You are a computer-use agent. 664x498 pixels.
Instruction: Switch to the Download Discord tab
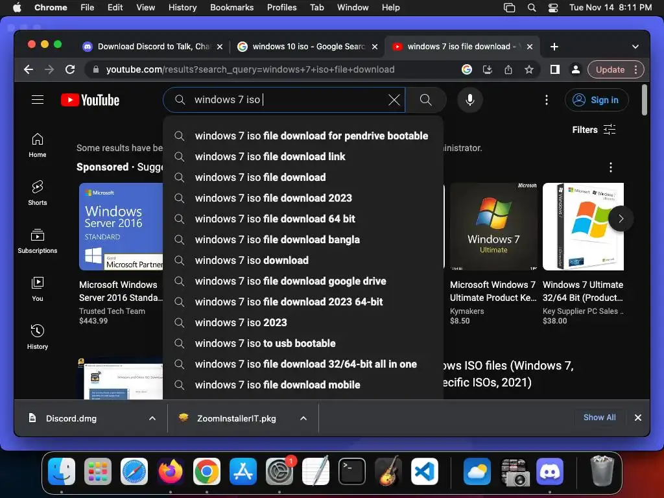tap(153, 47)
